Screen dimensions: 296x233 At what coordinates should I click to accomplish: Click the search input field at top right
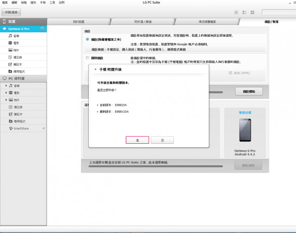[x=279, y=12]
